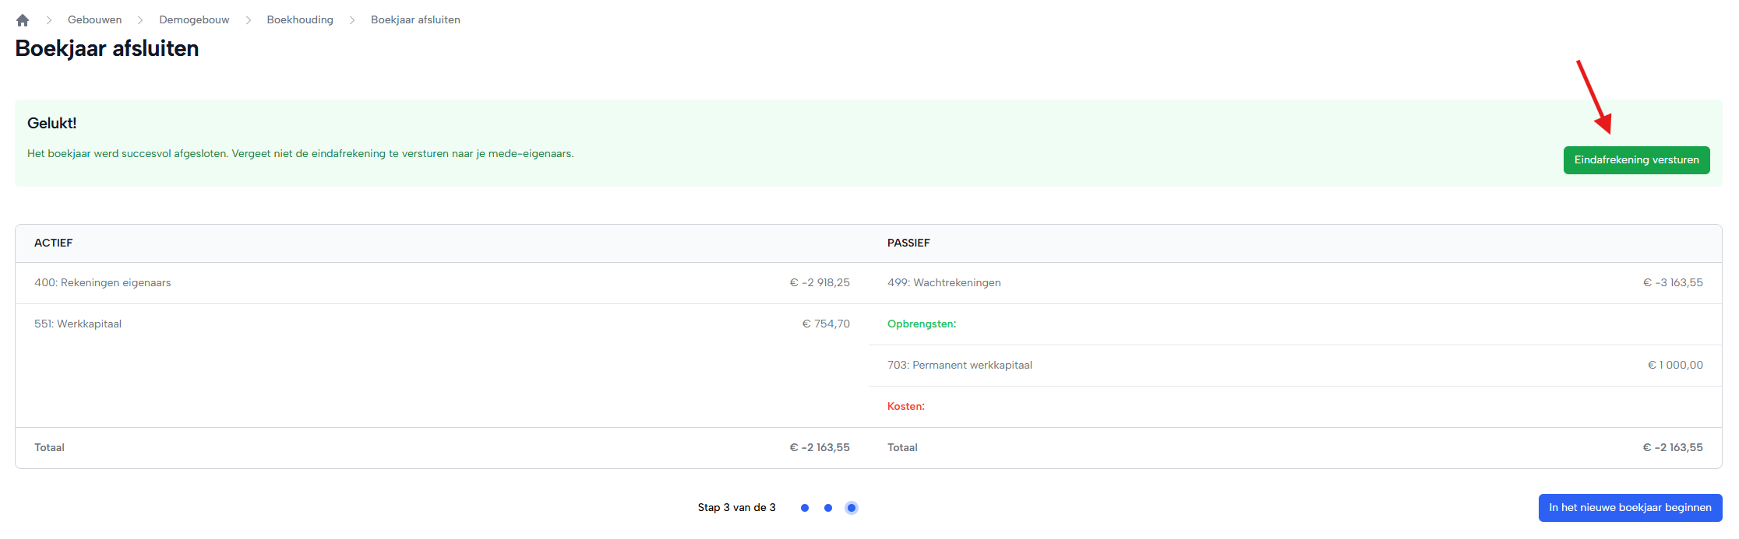This screenshot has width=1739, height=539.
Task: Jump to second step dot
Action: [x=828, y=508]
